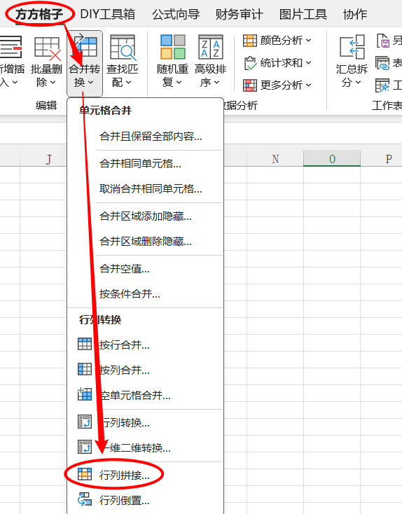Open the 更多分析 dropdown arrow

pyautogui.click(x=309, y=85)
